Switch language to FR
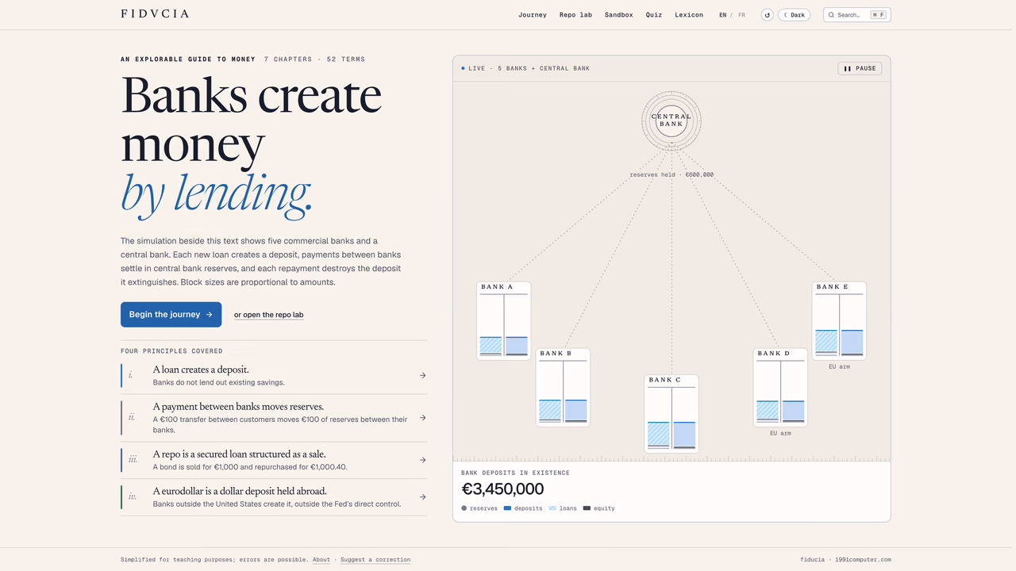The image size is (1016, 571). (741, 15)
